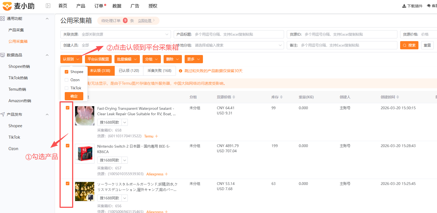Click the 数据选品 chart icon
The image size is (437, 213).
pyautogui.click(x=2, y=55)
